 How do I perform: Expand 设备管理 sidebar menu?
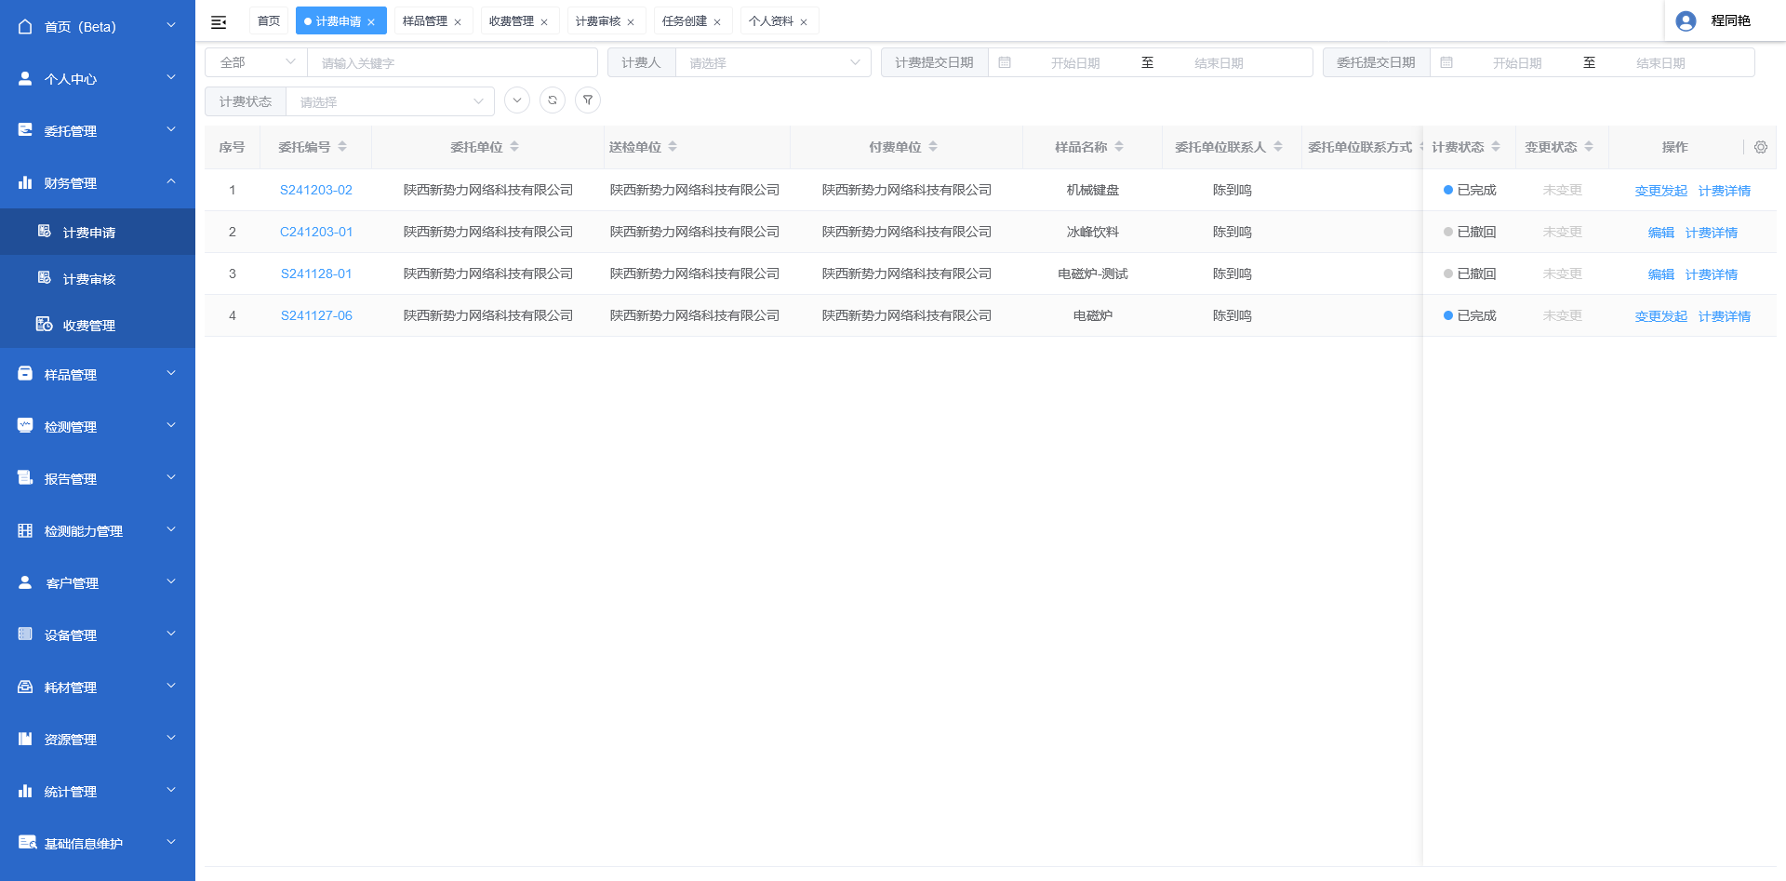98,634
